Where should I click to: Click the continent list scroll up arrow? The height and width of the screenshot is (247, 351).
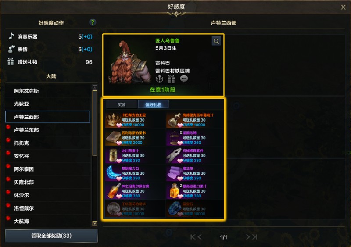[95, 87]
